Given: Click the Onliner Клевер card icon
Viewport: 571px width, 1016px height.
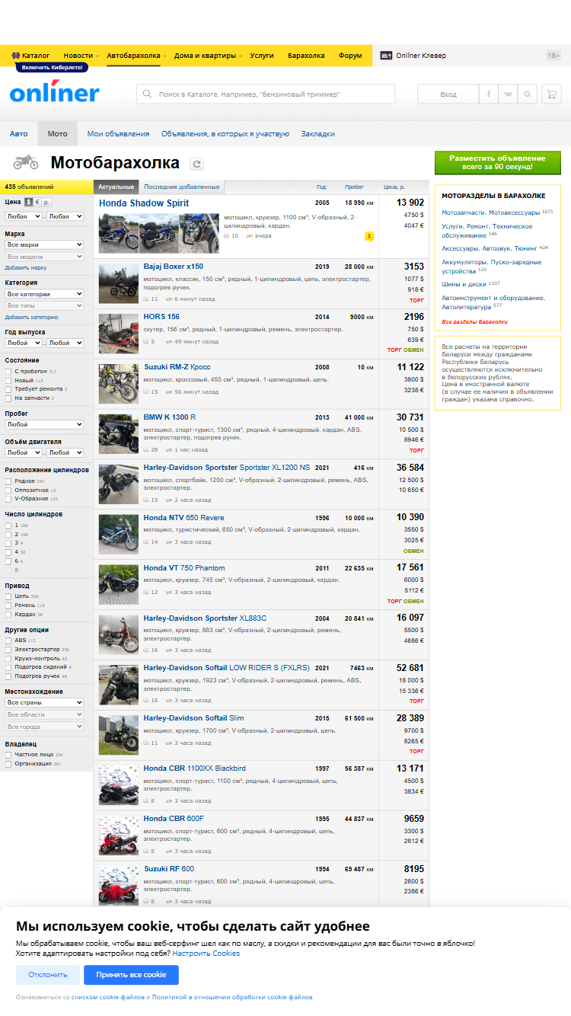Looking at the screenshot, I should point(386,56).
